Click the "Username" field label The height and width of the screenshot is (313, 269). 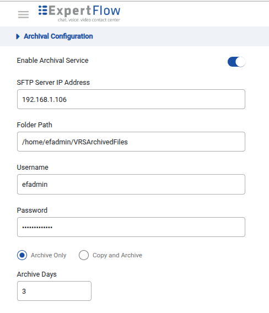click(x=33, y=168)
